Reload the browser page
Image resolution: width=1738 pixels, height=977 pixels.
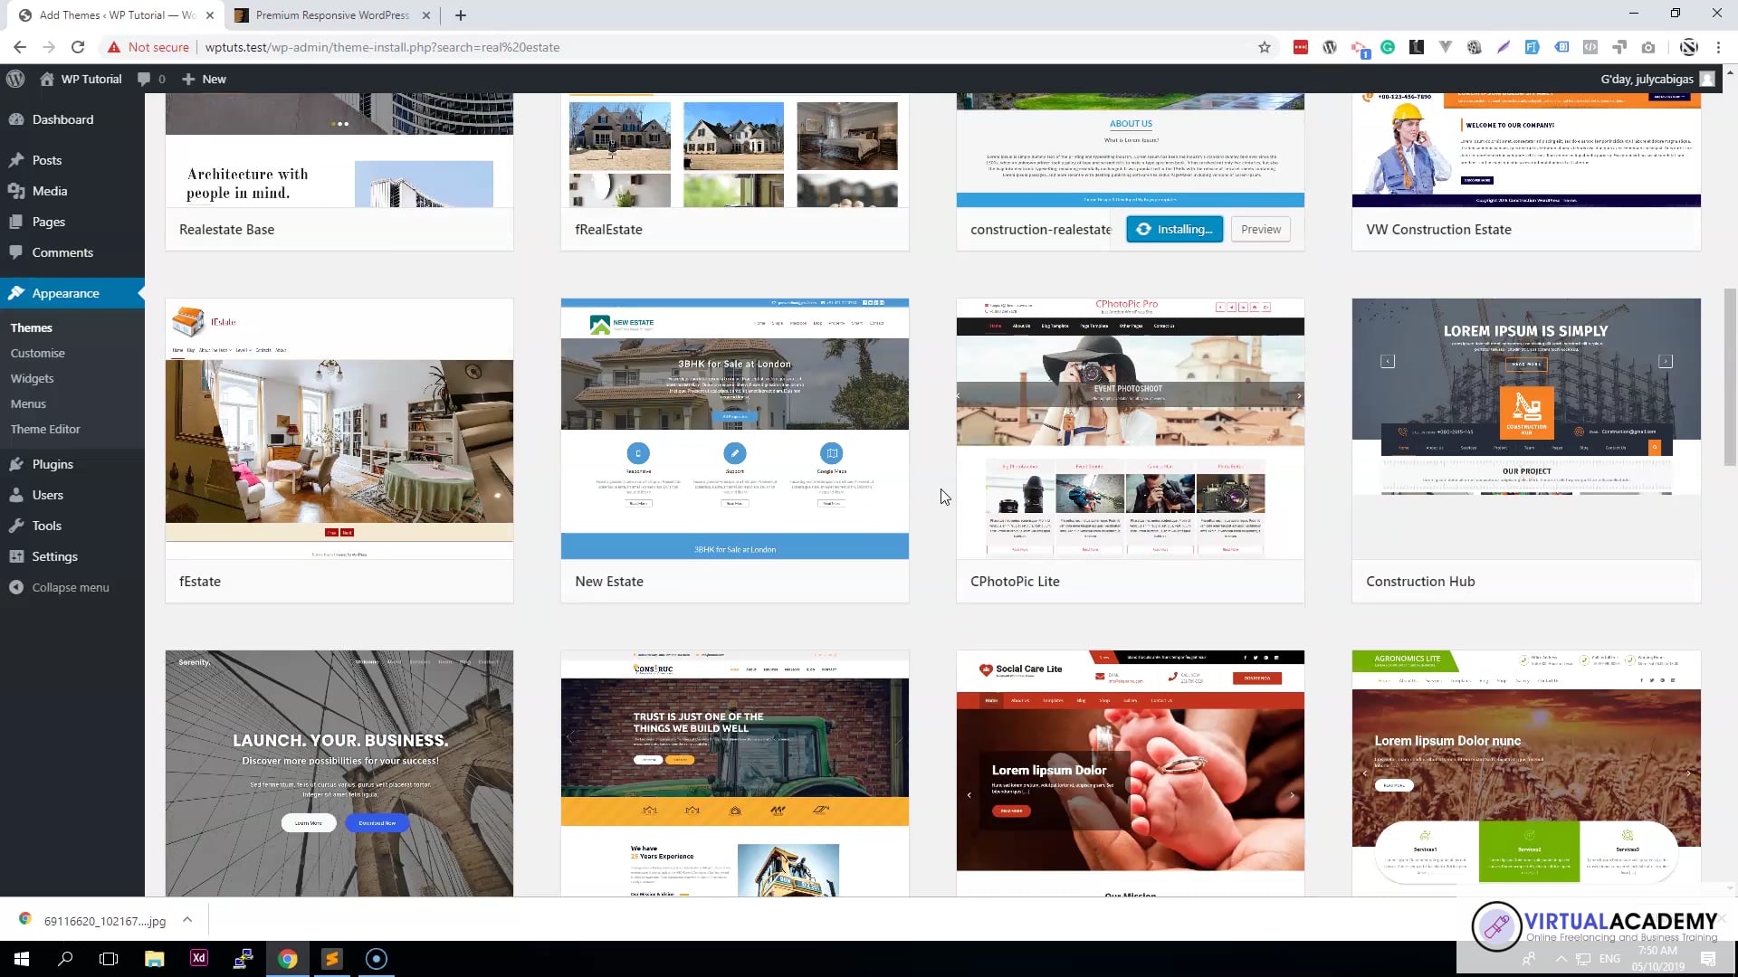78,47
